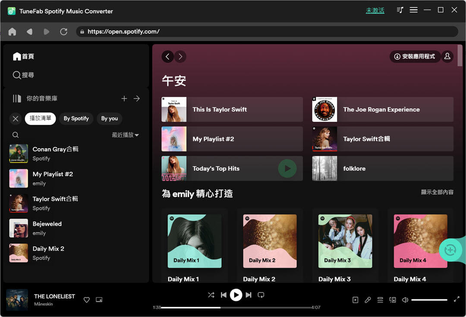This screenshot has height=317, width=466.
Task: Toggle the By you filter chip
Action: tap(109, 118)
